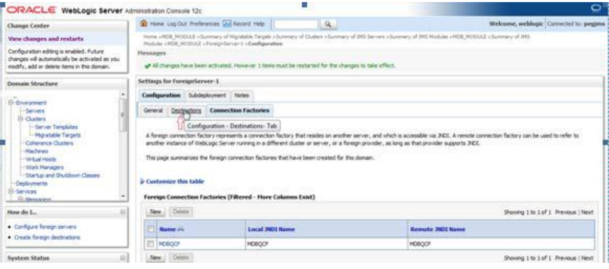Viewport: 609px width, 269px height.
Task: Click the search magnifier button
Action: tap(328, 24)
